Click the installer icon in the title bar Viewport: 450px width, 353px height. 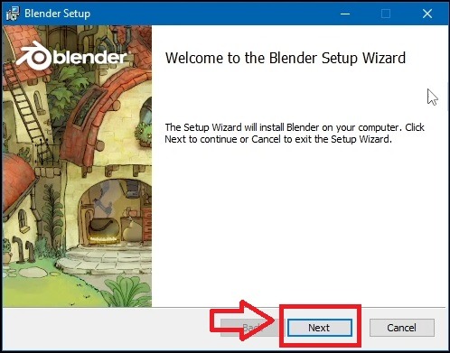[x=13, y=14]
